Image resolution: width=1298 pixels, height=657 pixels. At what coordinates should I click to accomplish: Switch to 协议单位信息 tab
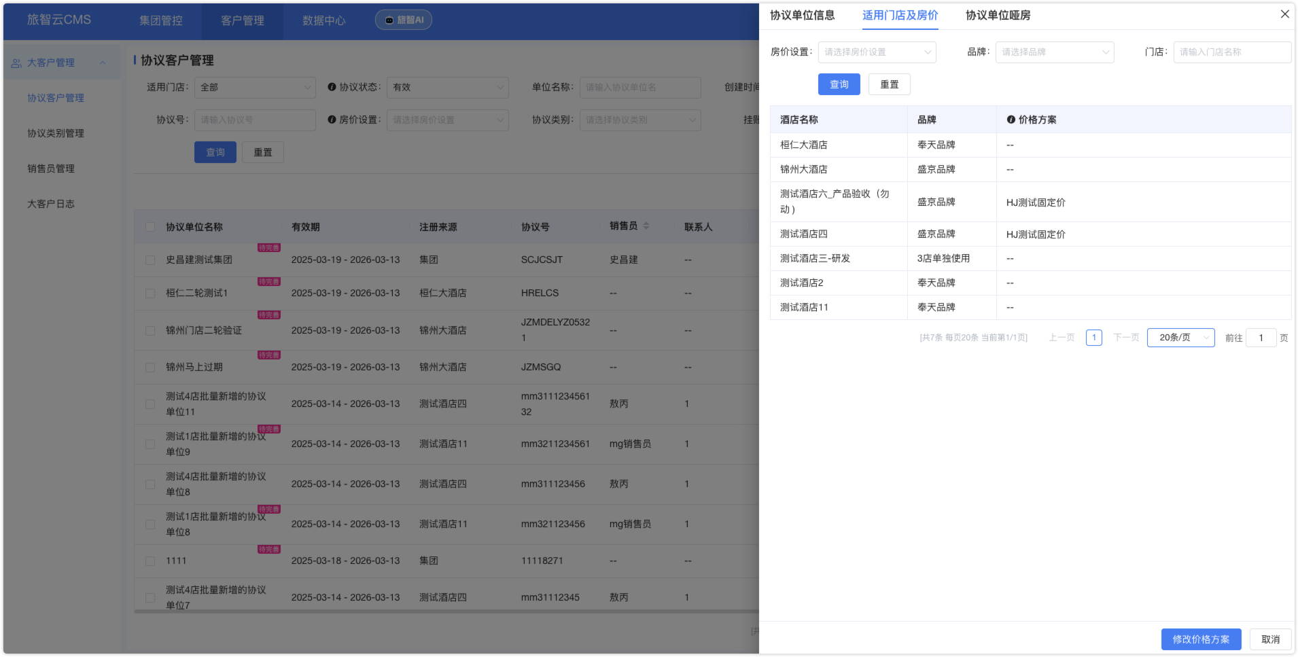[802, 15]
